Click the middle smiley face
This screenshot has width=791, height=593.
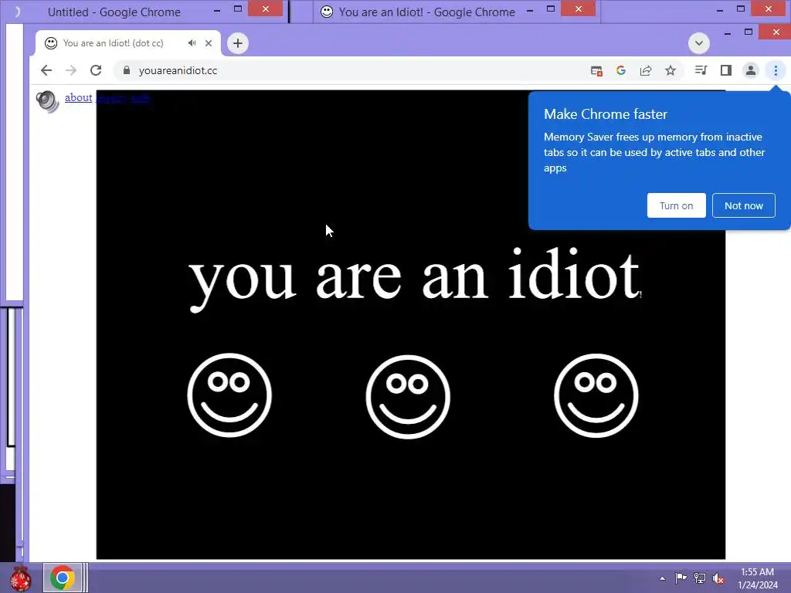(x=408, y=397)
